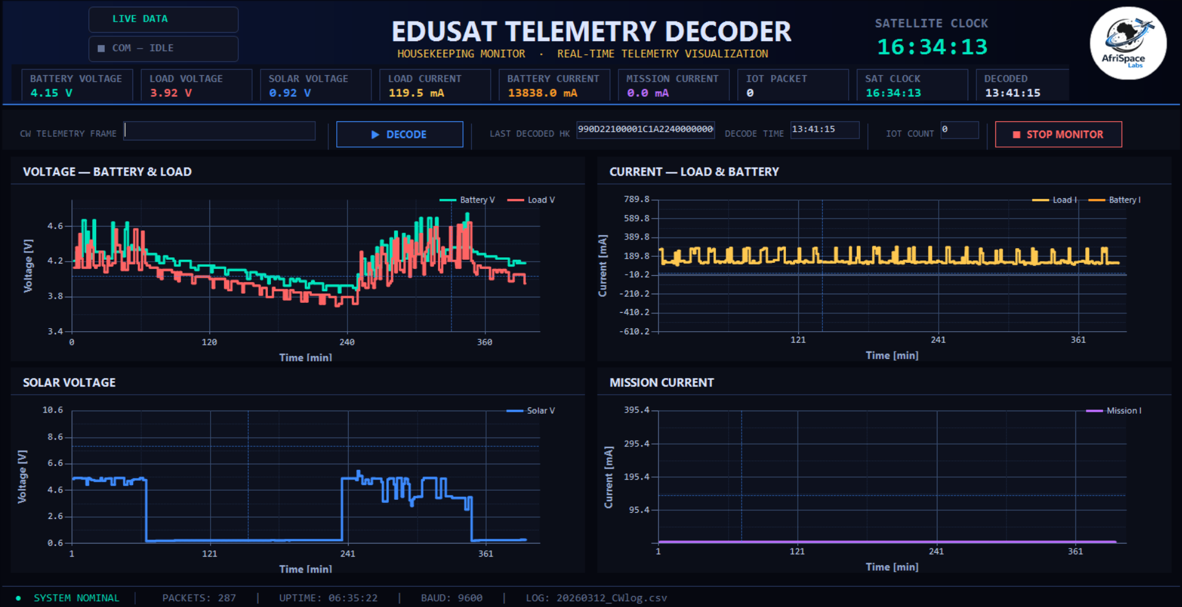This screenshot has height=607, width=1182.
Task: Click the CW Telemetry Frame input field
Action: point(219,131)
